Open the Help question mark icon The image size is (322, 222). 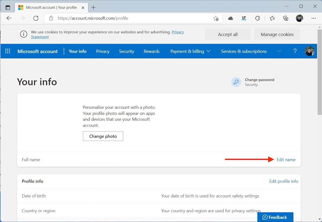tap(295, 51)
